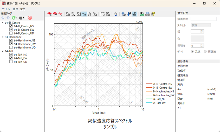Collapse the 94-El_Centro tree node

[x=3, y=23]
